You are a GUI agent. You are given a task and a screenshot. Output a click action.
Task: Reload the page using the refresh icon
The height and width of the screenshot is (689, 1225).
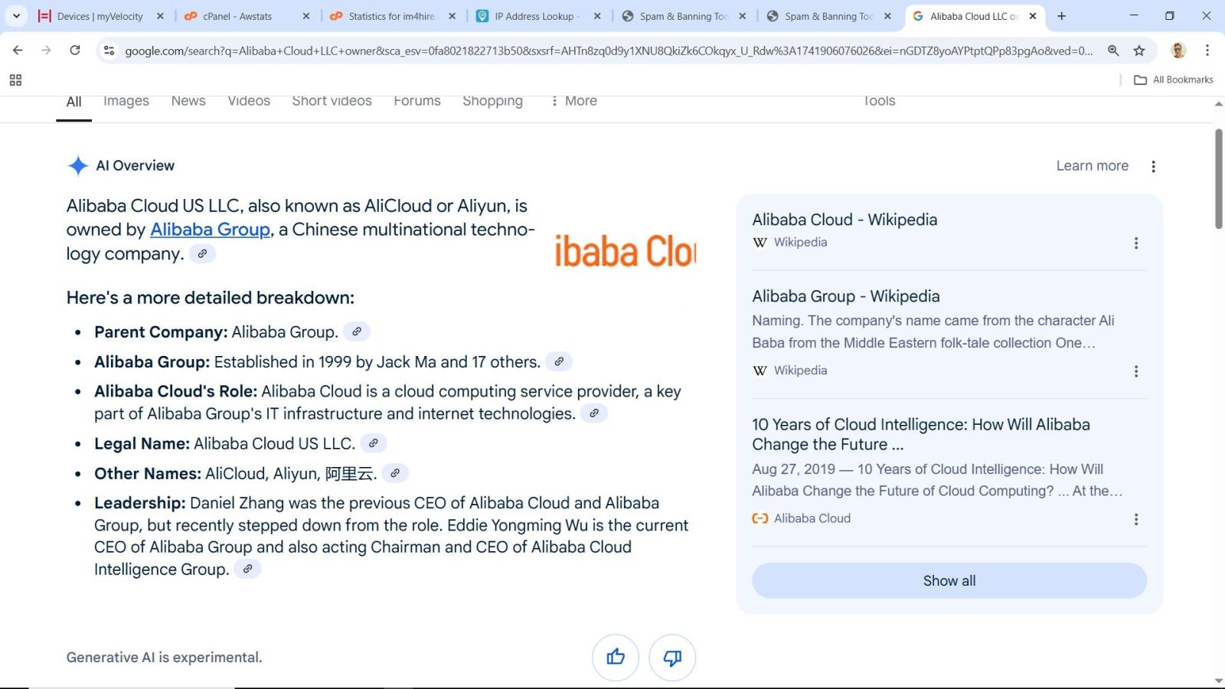click(x=75, y=51)
